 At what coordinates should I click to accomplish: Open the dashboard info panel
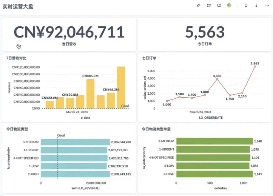[256, 6]
